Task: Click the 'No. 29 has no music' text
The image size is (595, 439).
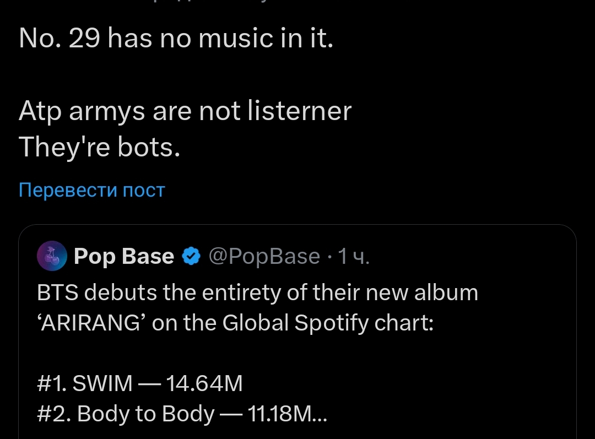Action: tap(176, 39)
